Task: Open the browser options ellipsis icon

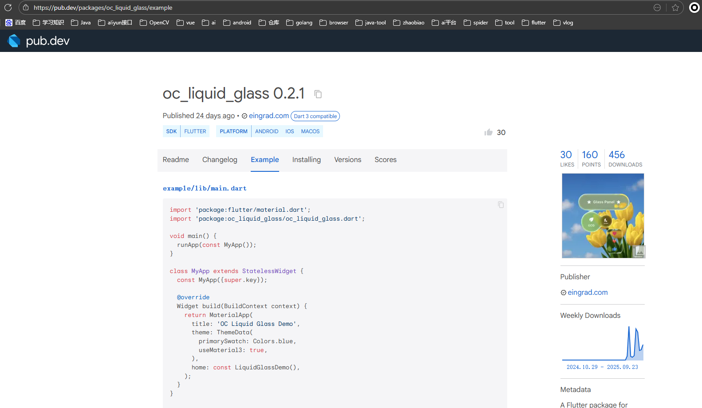Action: pos(657,8)
